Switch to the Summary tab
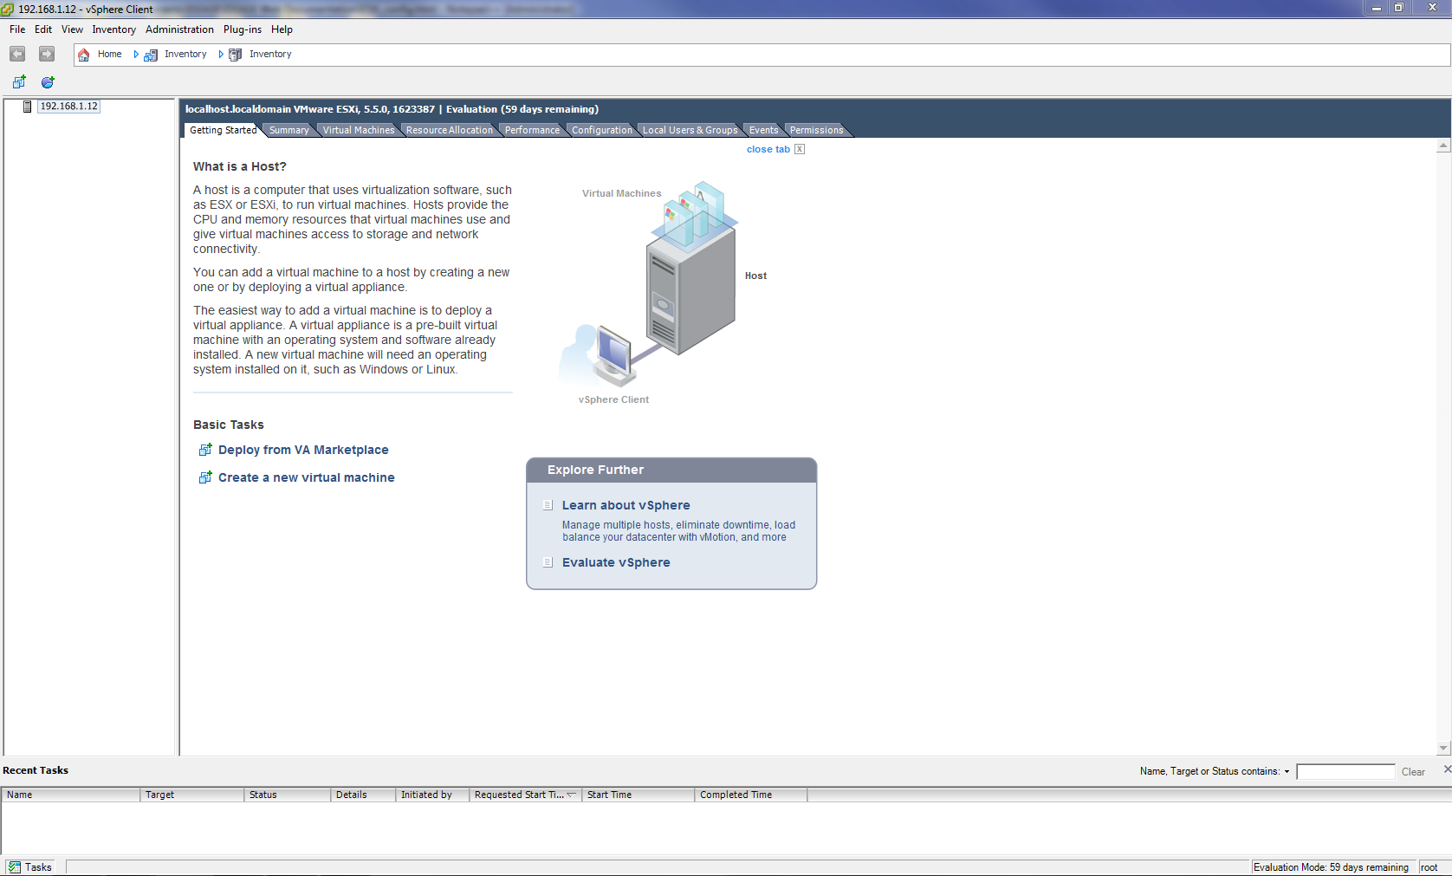This screenshot has height=876, width=1452. tap(288, 130)
